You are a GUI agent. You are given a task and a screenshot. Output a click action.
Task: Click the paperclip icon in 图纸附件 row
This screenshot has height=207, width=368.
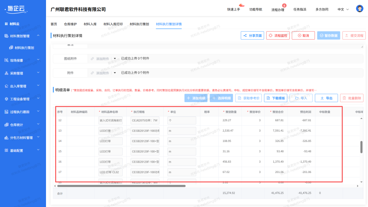pos(92,59)
